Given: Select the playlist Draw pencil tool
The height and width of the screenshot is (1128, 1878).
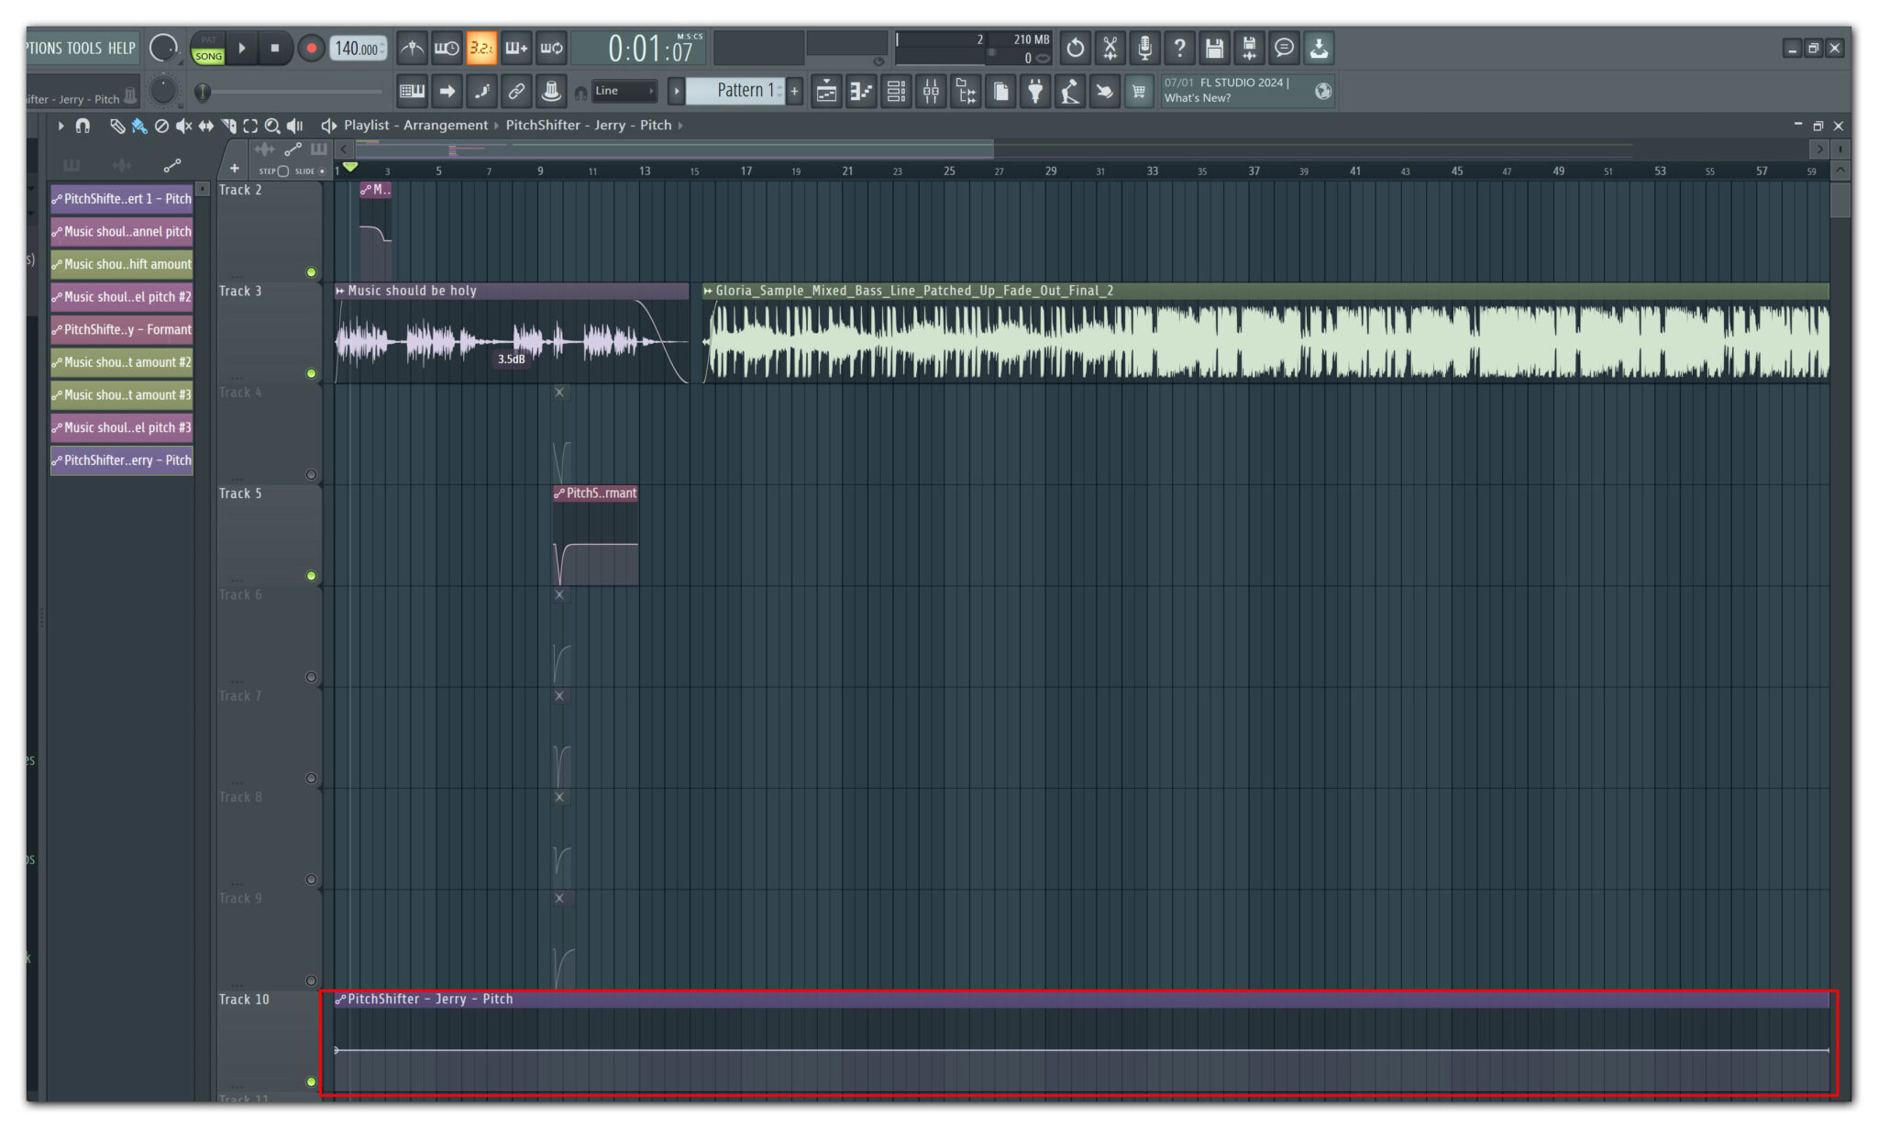Looking at the screenshot, I should coord(117,126).
